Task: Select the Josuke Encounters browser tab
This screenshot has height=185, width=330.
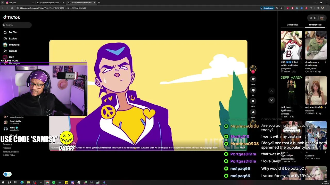Action: coord(81,3)
